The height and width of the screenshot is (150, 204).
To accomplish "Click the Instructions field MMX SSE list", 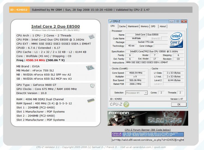I will click(154, 62).
